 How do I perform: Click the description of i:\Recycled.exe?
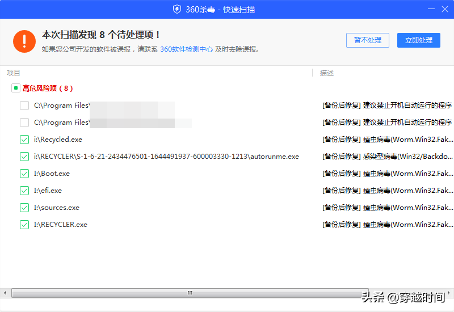388,140
